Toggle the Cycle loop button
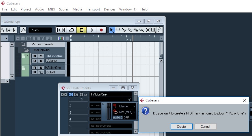Image resolution: width=252 pixels, height=136 pixels. click(x=71, y=30)
